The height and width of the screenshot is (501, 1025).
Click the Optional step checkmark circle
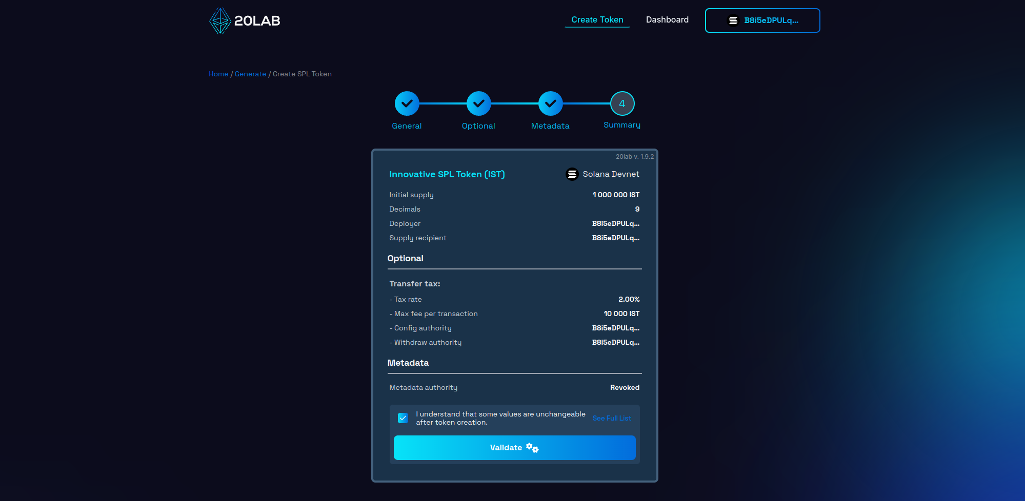[479, 103]
